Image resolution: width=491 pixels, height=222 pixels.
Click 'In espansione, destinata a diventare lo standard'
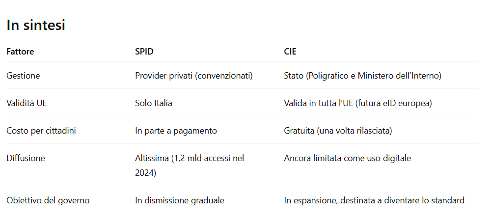coord(374,200)
